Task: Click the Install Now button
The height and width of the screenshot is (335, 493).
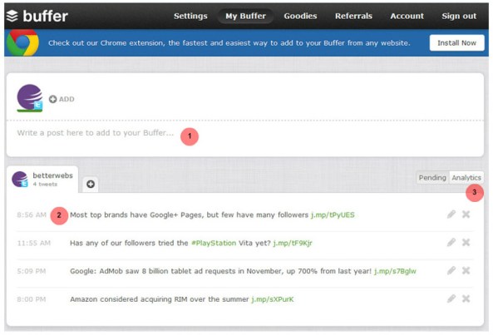Action: click(x=457, y=42)
